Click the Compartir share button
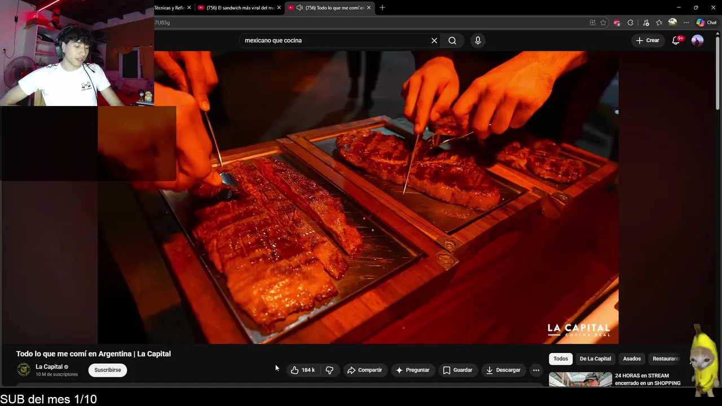 coord(365,370)
